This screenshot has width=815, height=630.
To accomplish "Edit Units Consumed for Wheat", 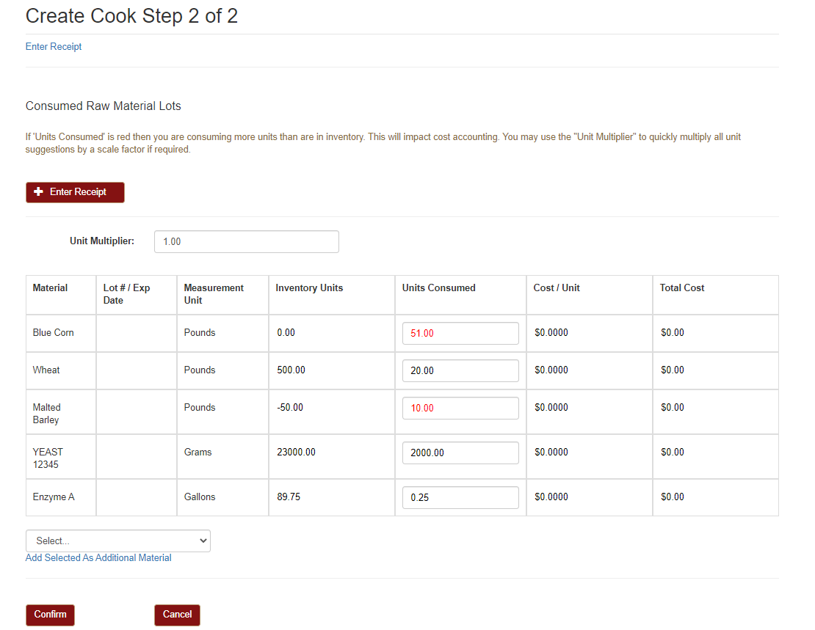I will (460, 370).
